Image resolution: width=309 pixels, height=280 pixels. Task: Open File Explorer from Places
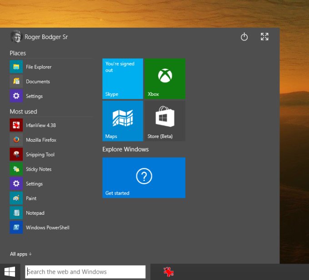coord(38,67)
